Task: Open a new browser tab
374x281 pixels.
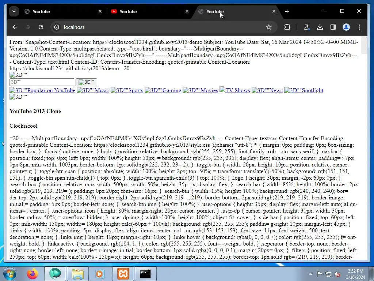Action: 287,11
